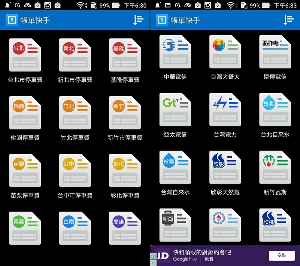
Task: Tap the 桃園停車費 bill icon
Action: coord(25,113)
